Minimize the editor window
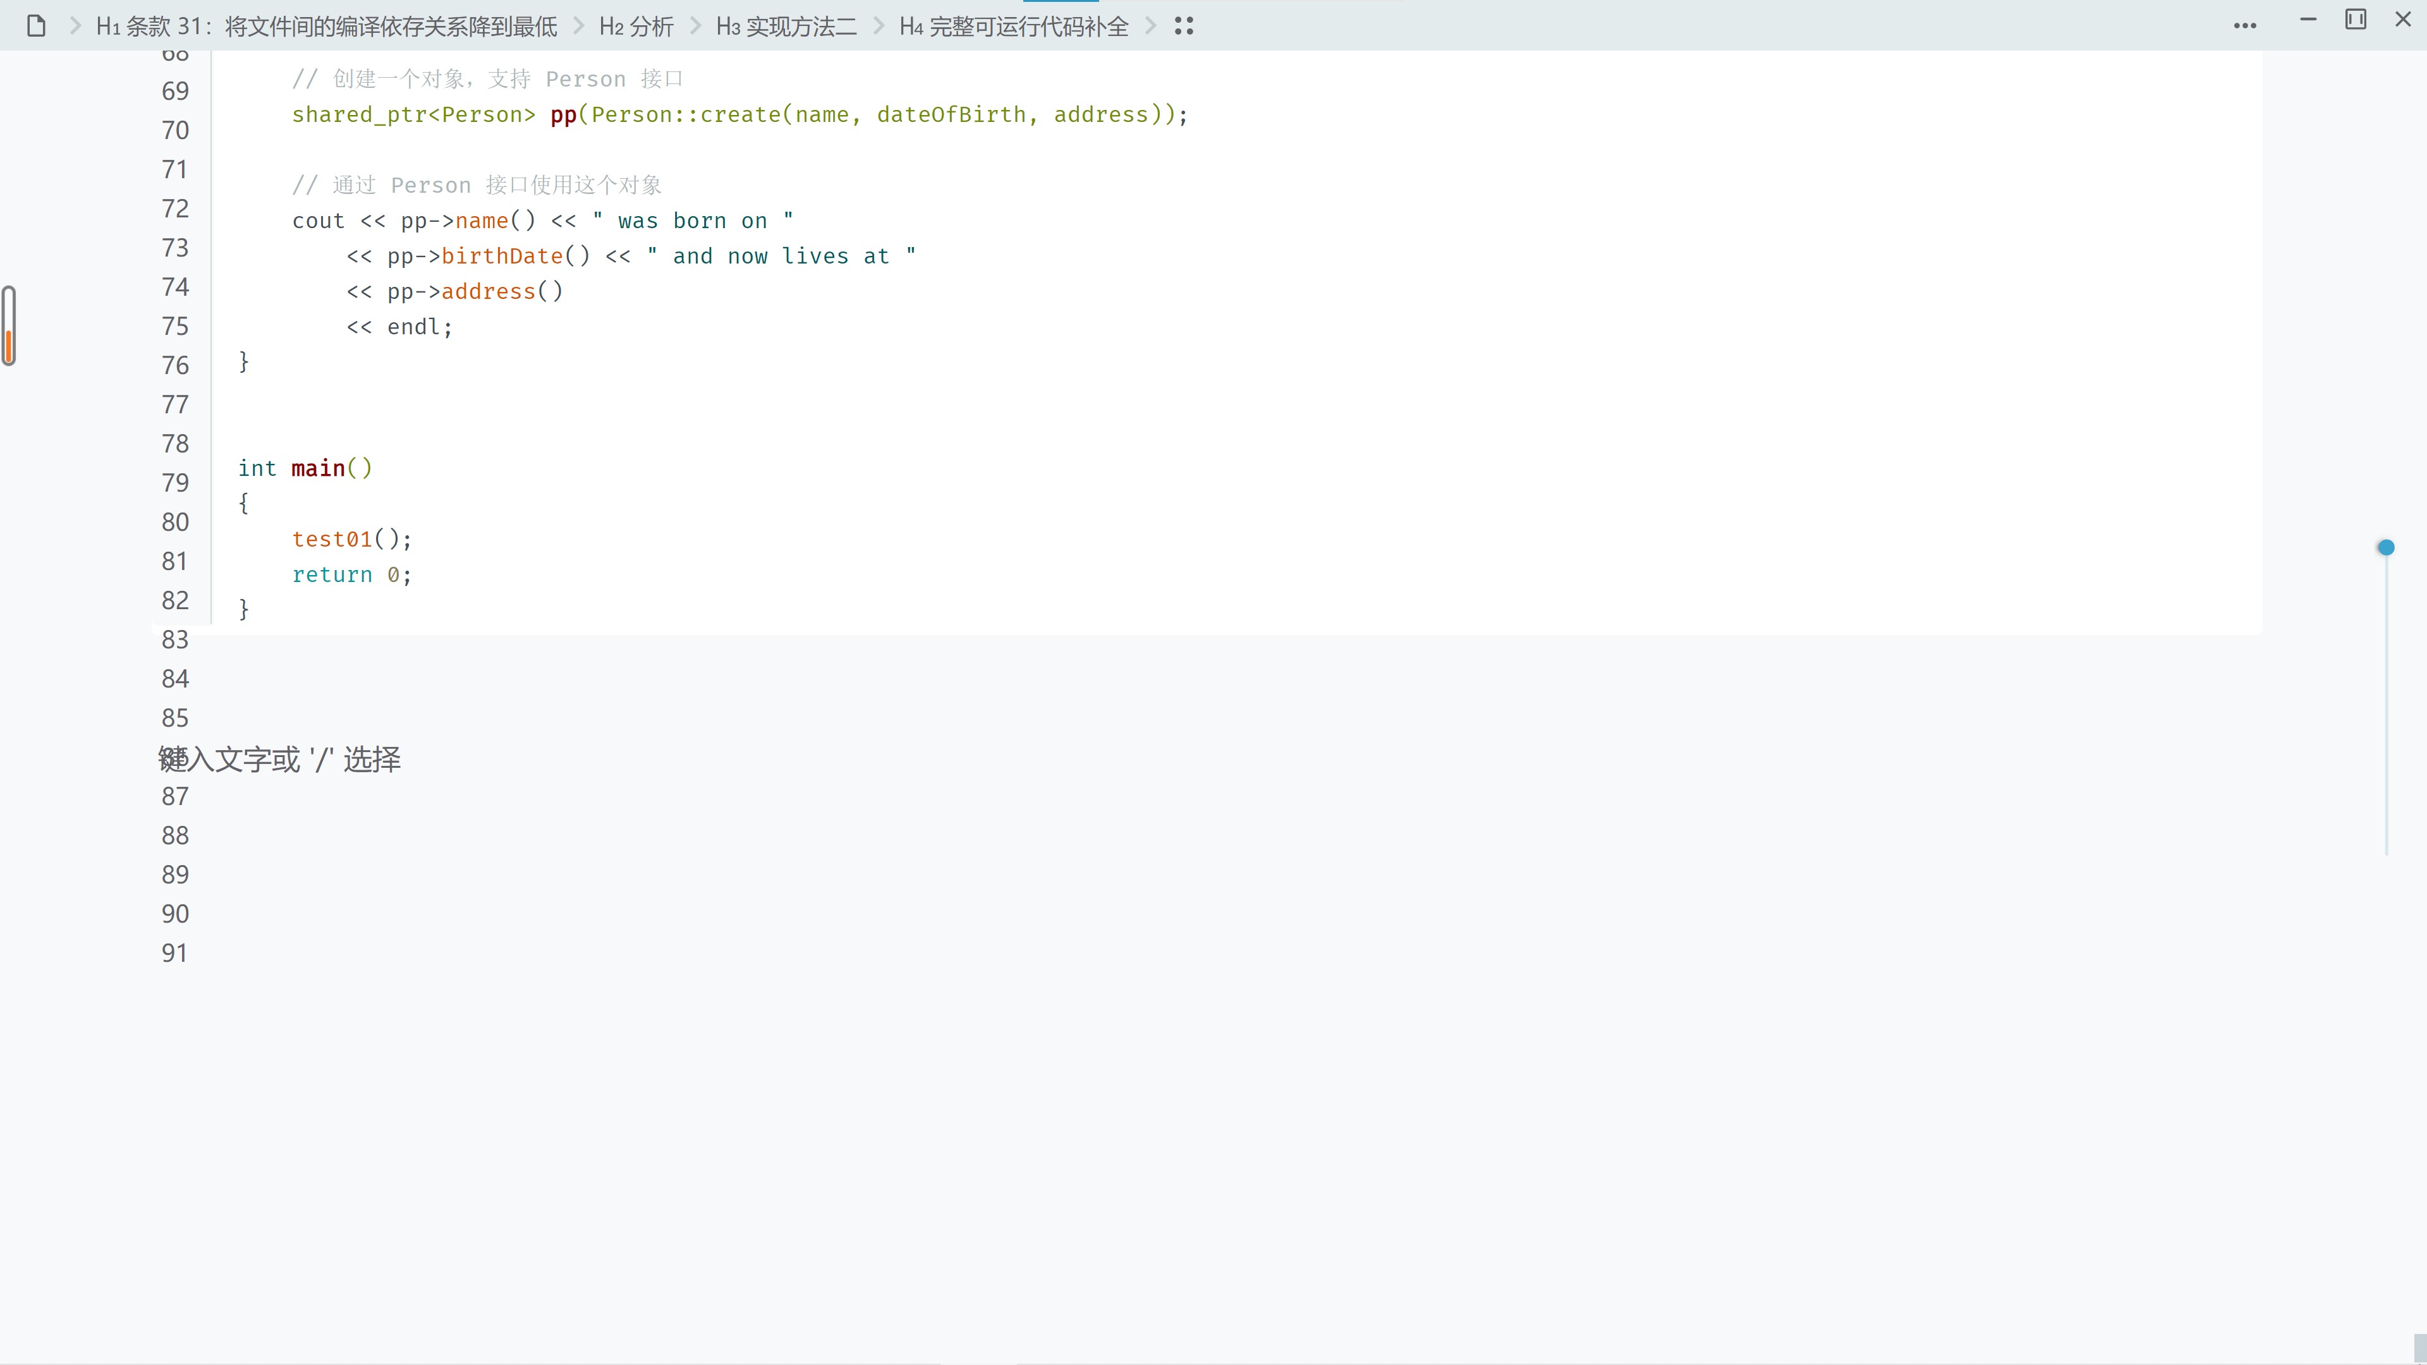The width and height of the screenshot is (2427, 1365). click(x=2308, y=20)
